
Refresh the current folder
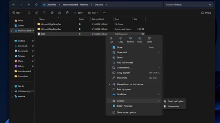click(x=36, y=4)
